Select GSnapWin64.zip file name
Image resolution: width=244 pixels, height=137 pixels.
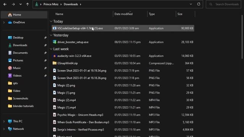tap(67, 63)
